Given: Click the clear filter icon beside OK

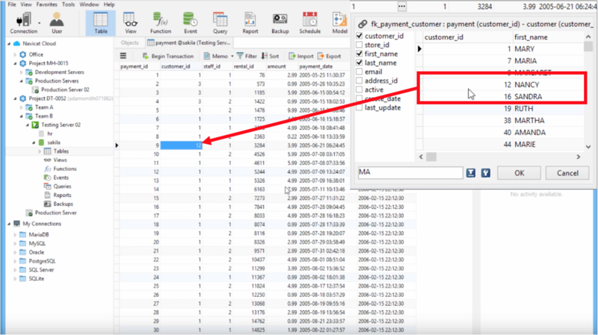Looking at the screenshot, I should tap(485, 173).
